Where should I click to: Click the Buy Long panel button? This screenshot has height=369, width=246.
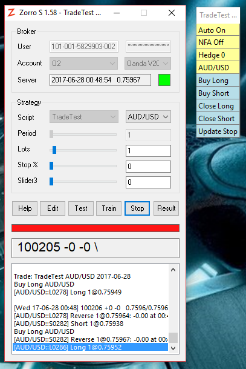(218, 81)
